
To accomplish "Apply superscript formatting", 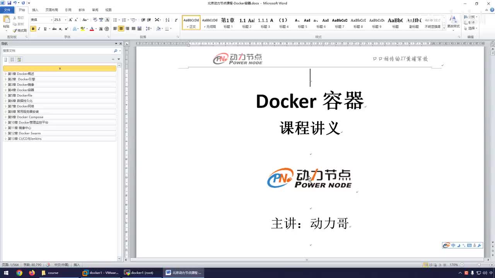I will tap(66, 29).
